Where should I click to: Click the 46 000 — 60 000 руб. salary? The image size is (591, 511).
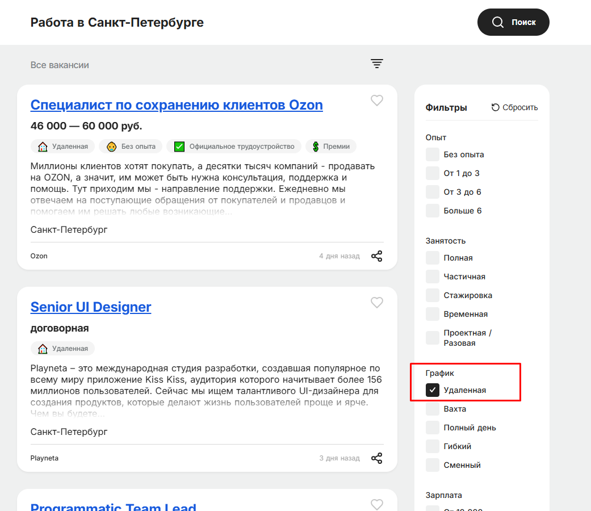pos(86,126)
